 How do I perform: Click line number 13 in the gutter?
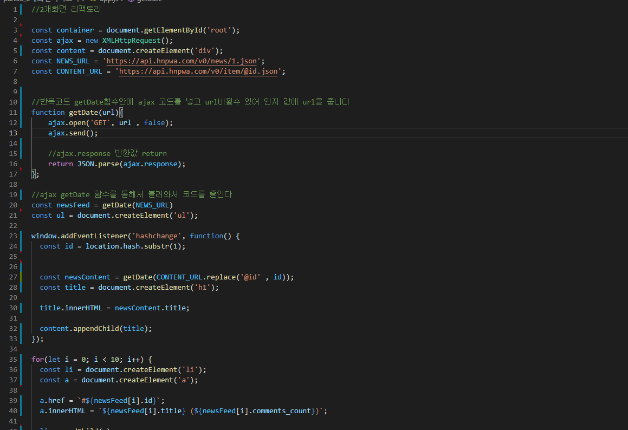13,133
